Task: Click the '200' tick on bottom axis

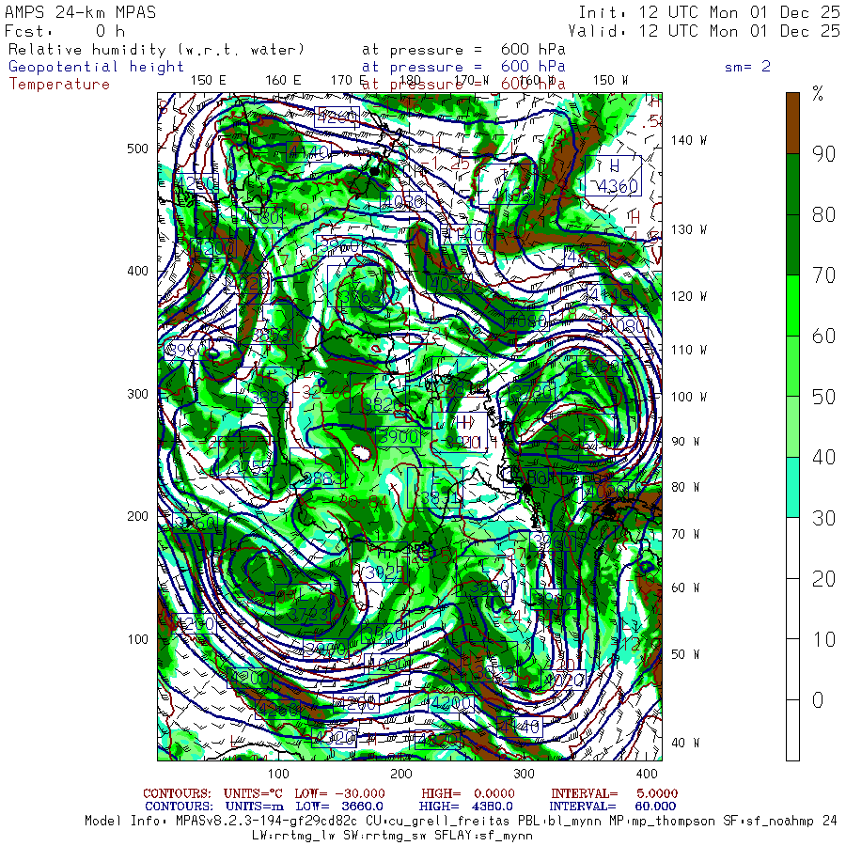Action: coord(400,774)
